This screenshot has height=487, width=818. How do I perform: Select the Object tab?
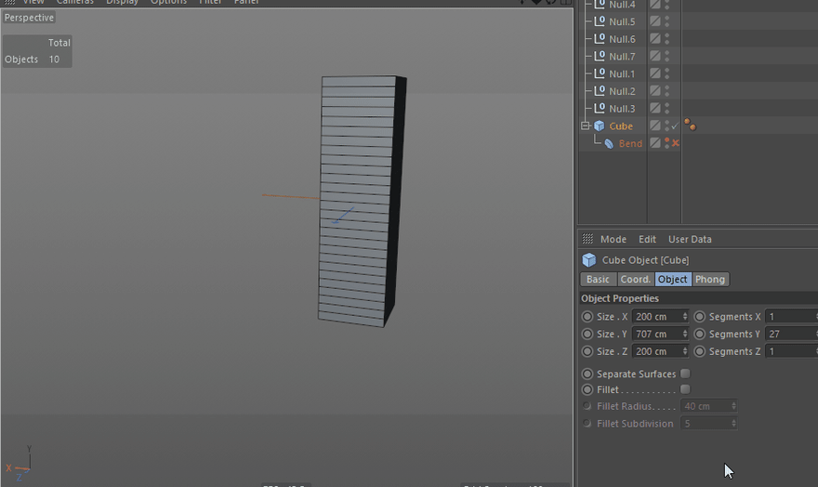click(672, 280)
